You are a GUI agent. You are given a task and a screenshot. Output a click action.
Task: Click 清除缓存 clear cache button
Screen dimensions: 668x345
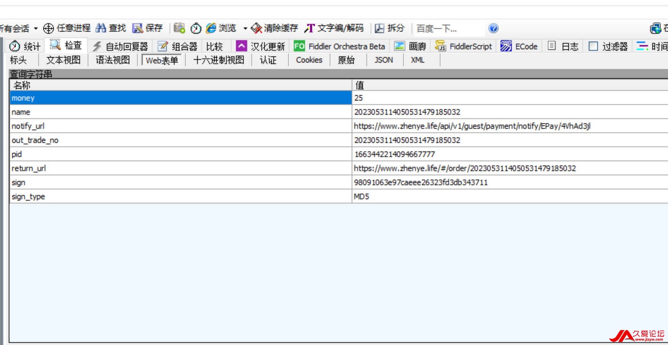pyautogui.click(x=275, y=28)
